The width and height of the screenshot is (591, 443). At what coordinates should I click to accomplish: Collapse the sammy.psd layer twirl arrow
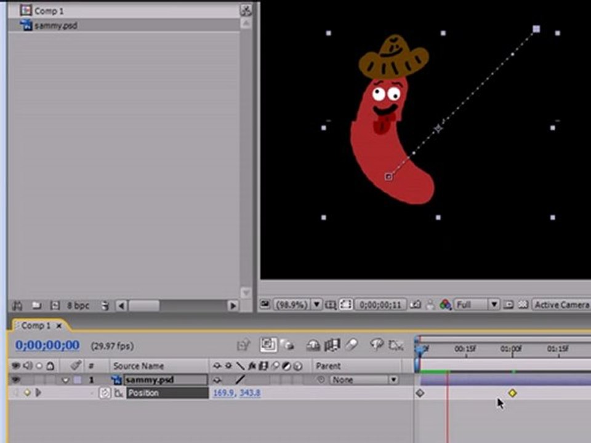click(x=65, y=380)
